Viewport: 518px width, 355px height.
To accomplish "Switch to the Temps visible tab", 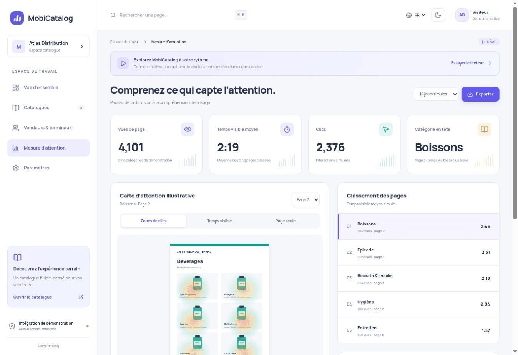I will click(219, 221).
